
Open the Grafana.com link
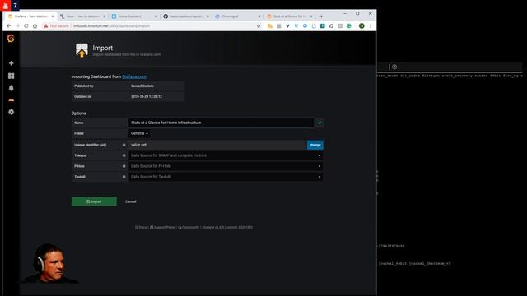(x=134, y=76)
